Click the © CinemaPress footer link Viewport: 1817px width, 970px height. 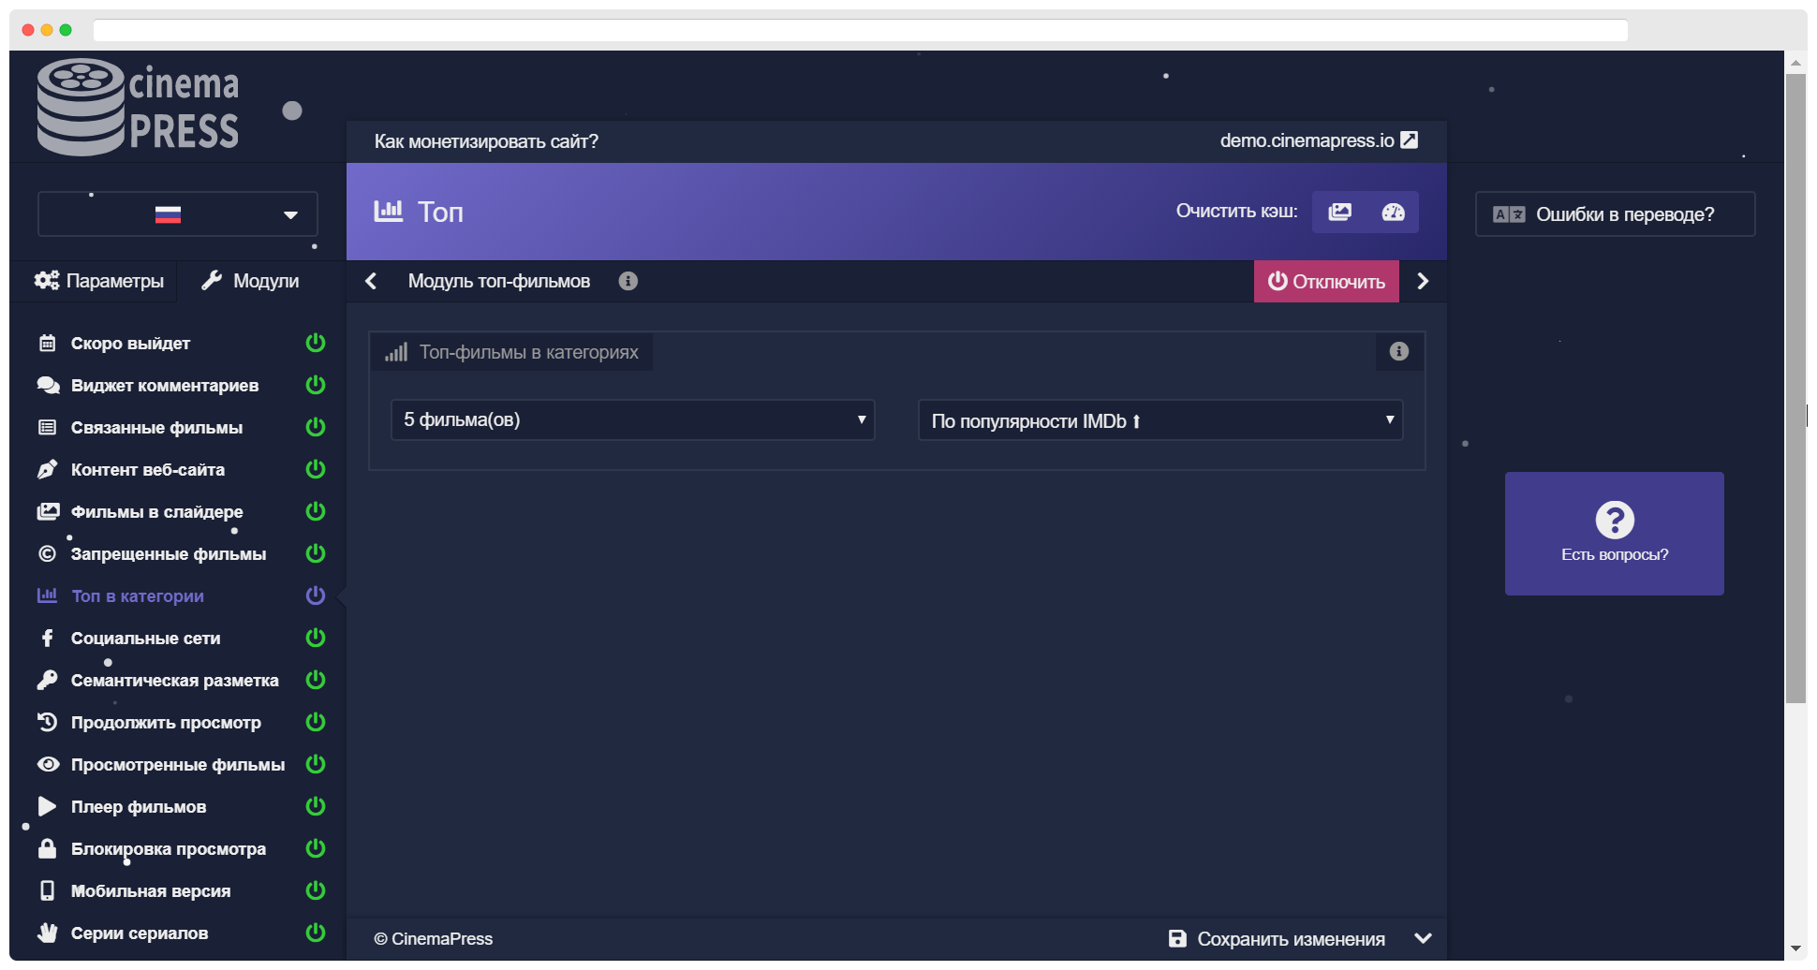(433, 938)
